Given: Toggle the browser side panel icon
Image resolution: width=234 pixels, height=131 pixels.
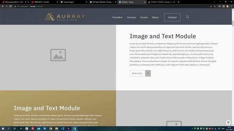Looking at the screenshot, I should tap(223, 7).
